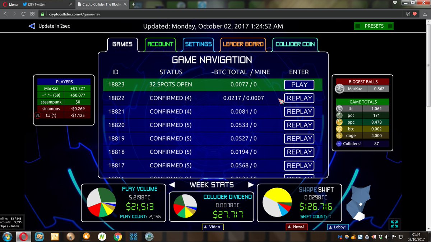Switch to the GAMES tab
Viewport: 431px width, 242px height.
pyautogui.click(x=122, y=44)
